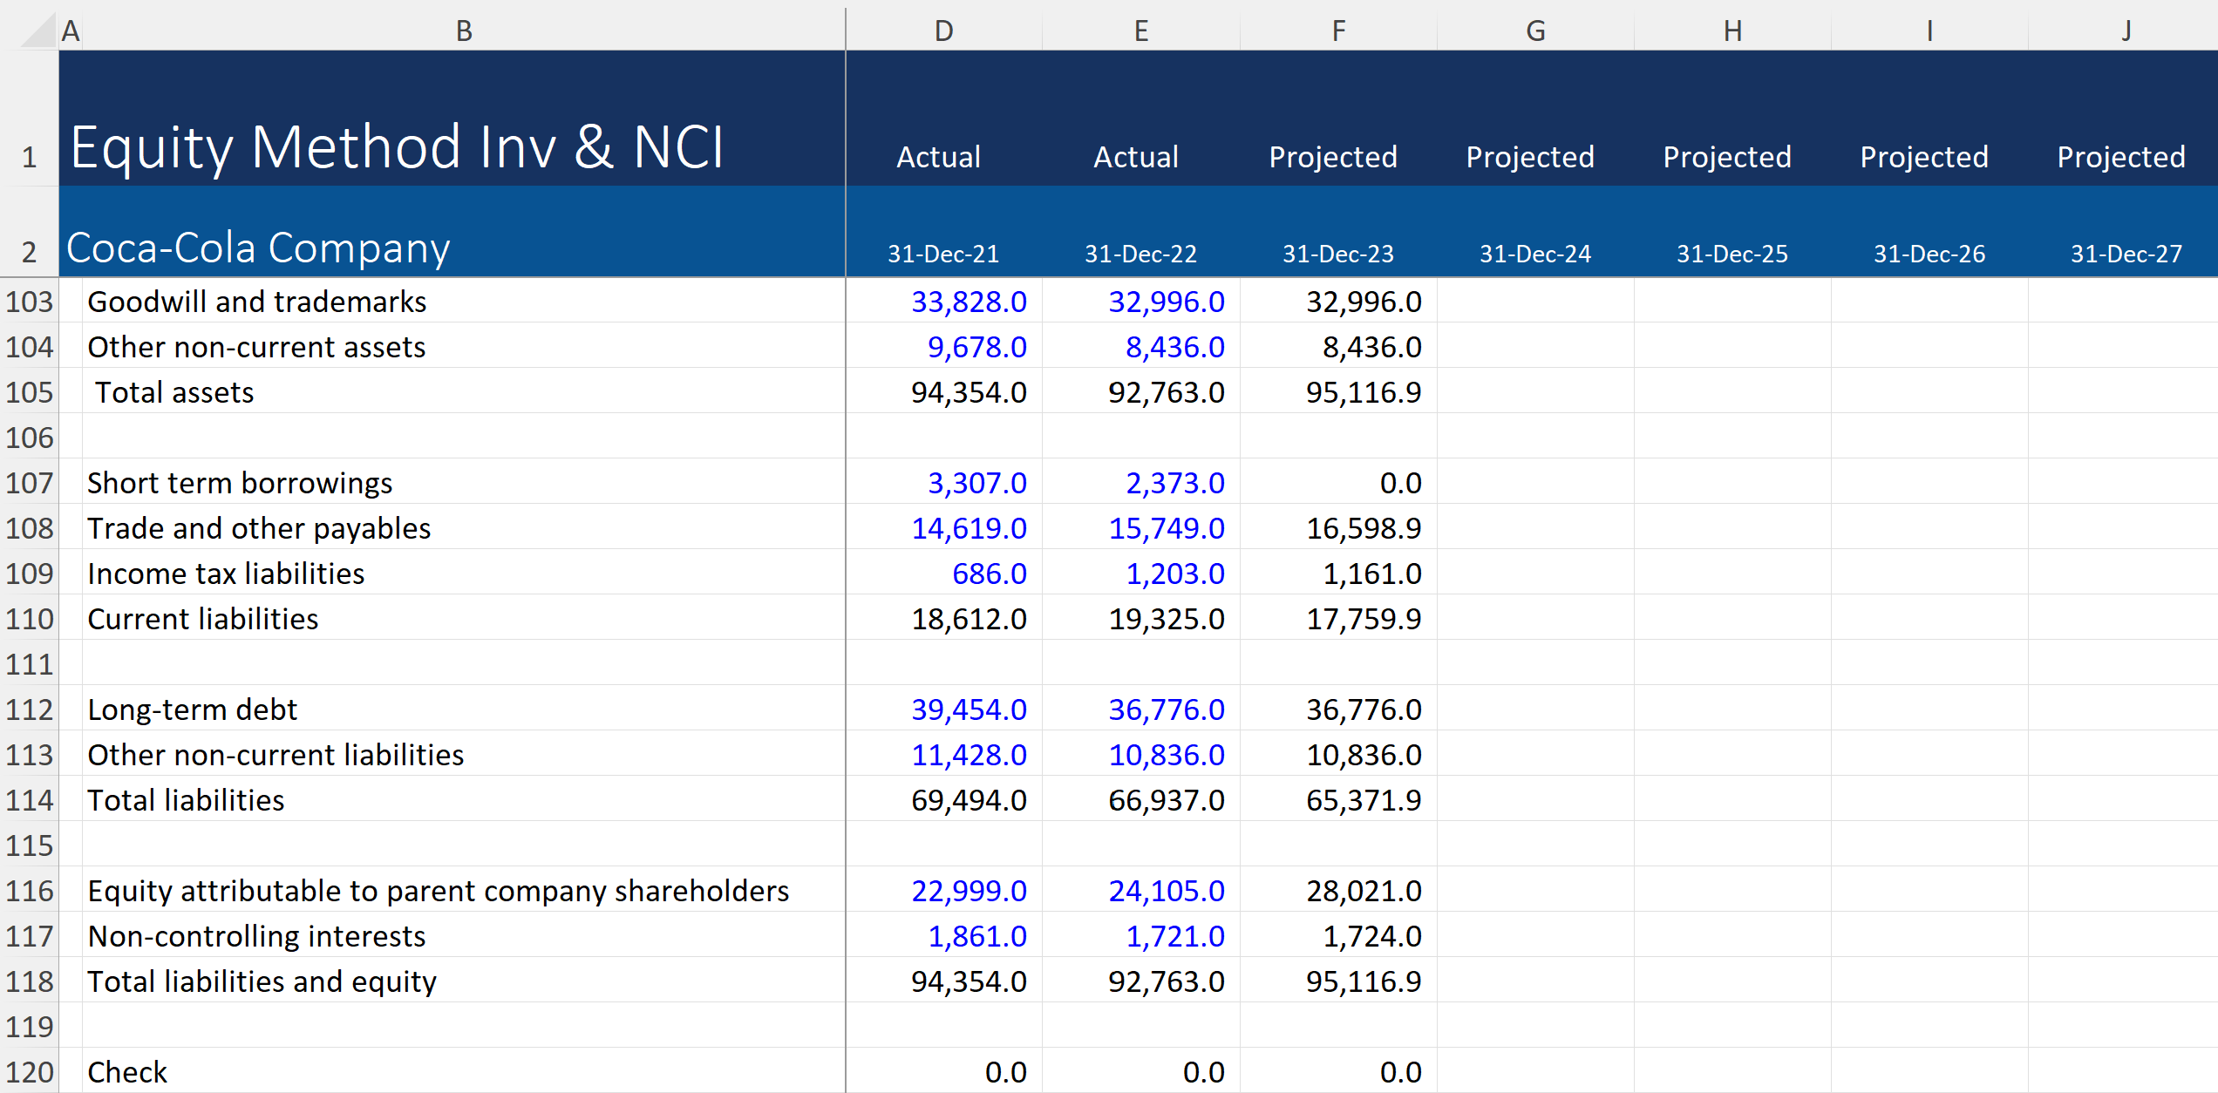
Task: Select Long-term debt 36,776.0 in blue
Action: (x=1166, y=709)
